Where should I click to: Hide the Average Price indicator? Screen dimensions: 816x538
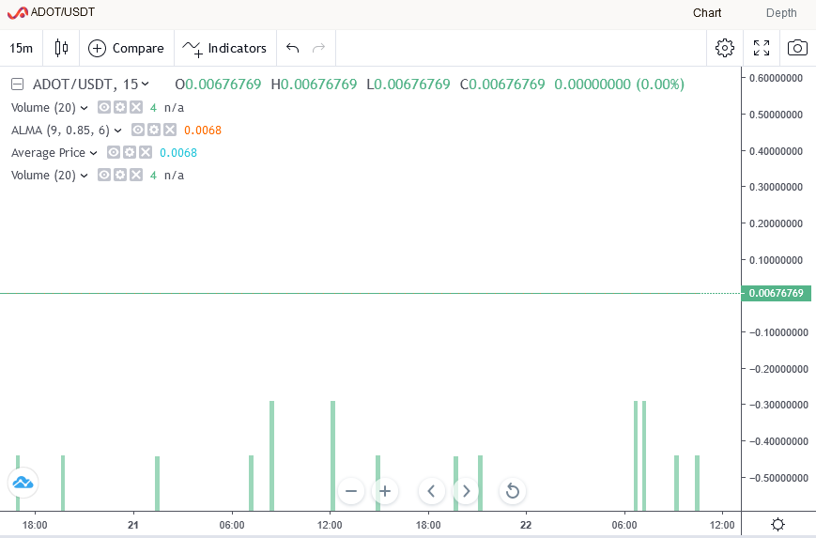click(x=114, y=152)
